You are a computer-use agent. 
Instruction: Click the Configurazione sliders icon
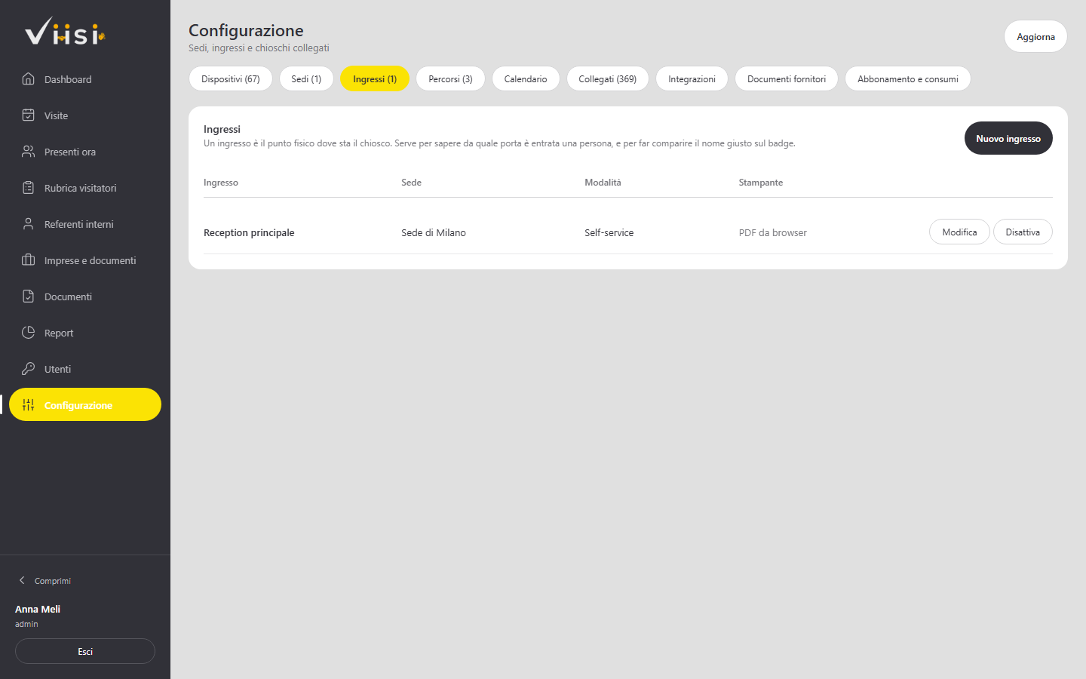(x=28, y=404)
